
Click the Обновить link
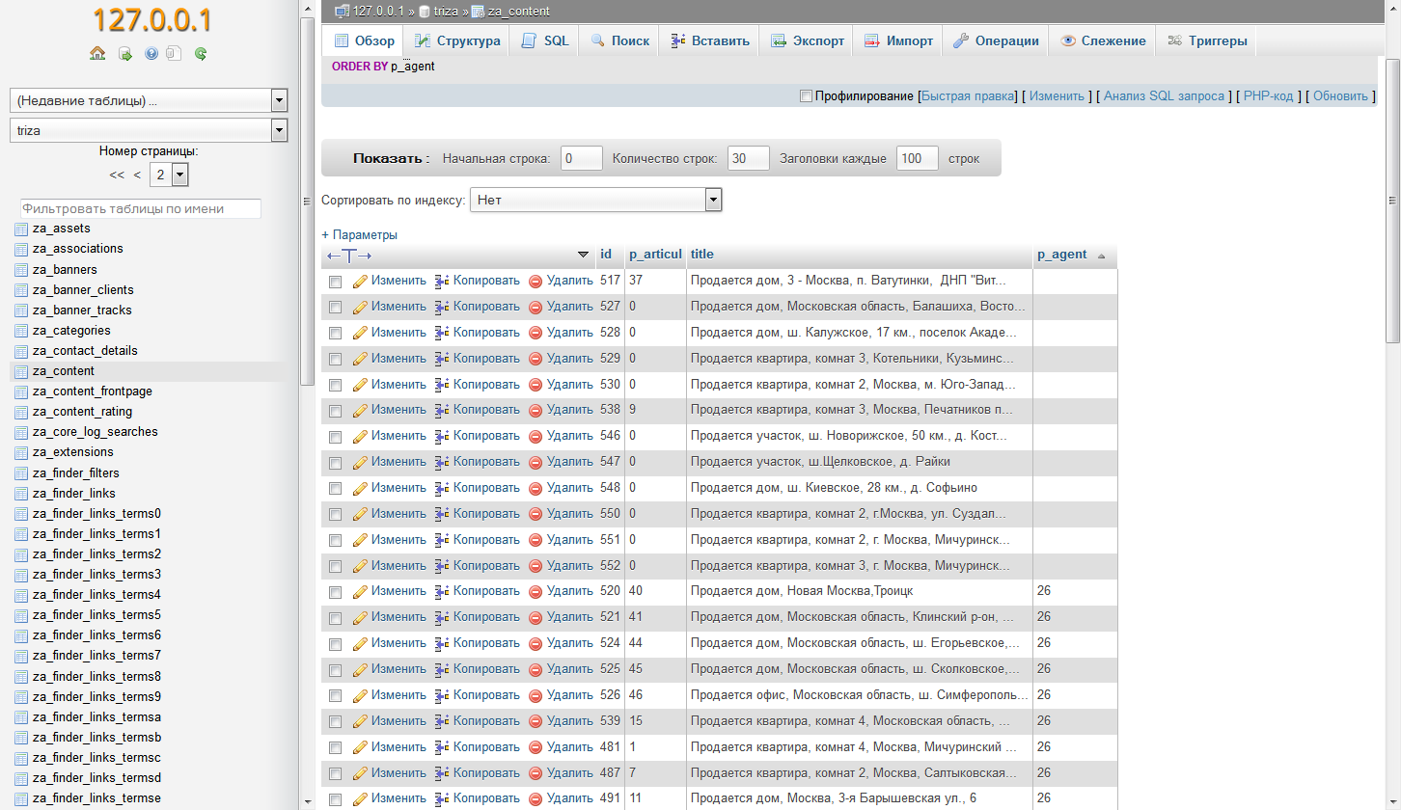1341,96
